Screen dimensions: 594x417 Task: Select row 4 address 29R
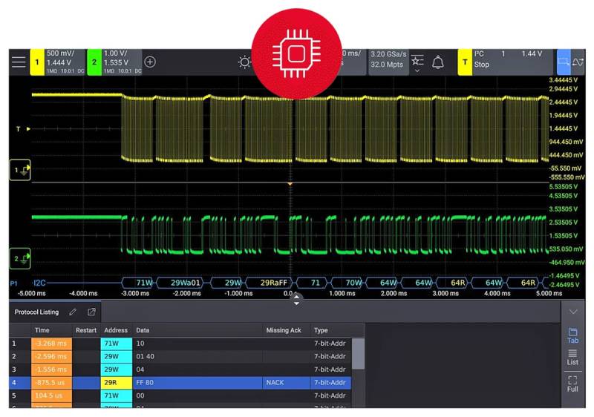click(117, 383)
